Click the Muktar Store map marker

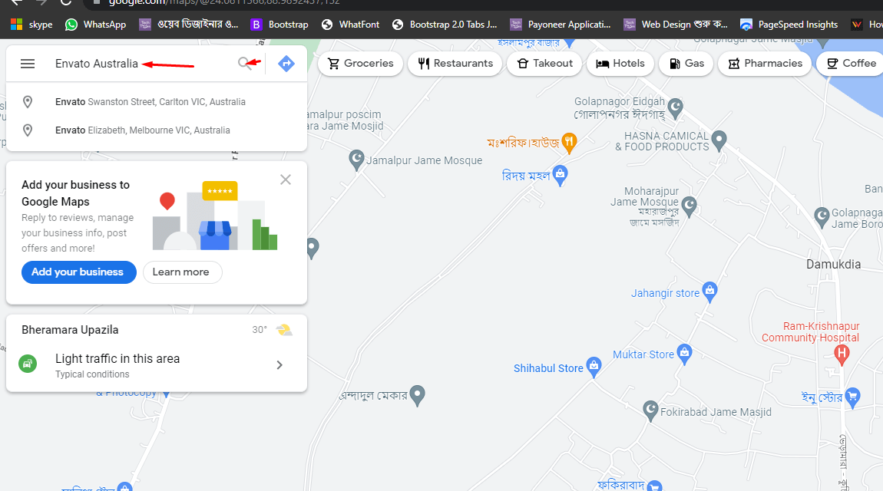click(685, 354)
